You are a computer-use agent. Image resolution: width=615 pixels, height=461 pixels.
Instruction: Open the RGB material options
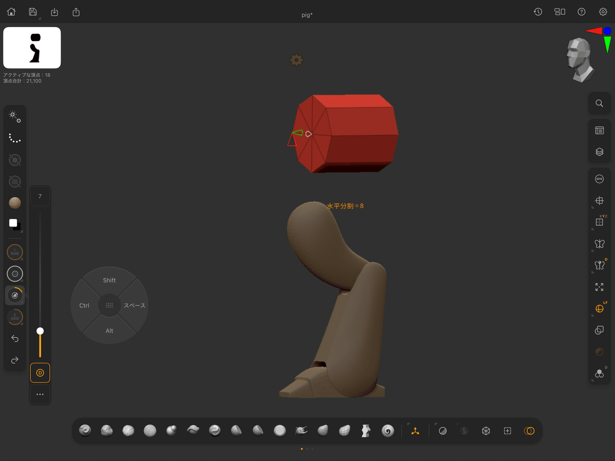point(14,252)
